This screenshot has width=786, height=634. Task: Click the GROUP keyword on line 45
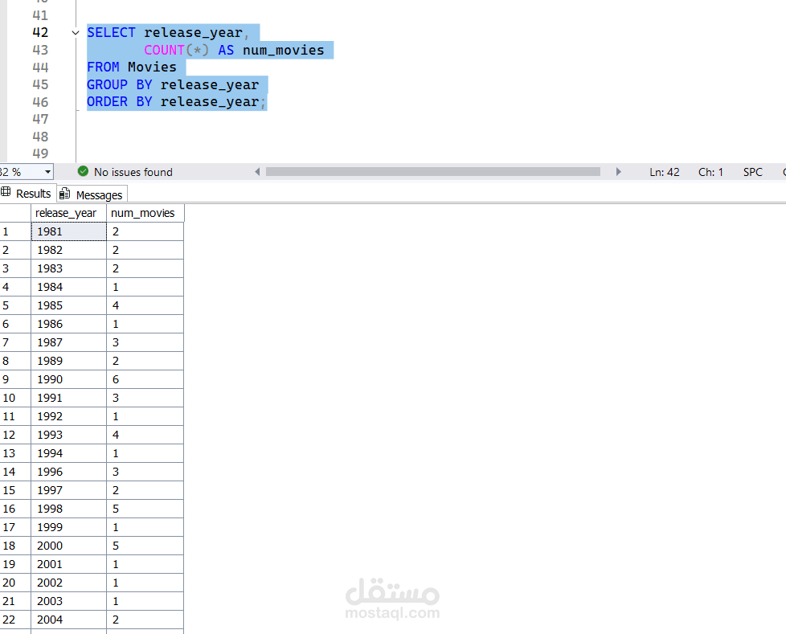(107, 84)
